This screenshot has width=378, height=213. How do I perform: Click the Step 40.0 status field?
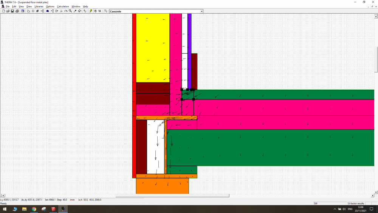62,200
